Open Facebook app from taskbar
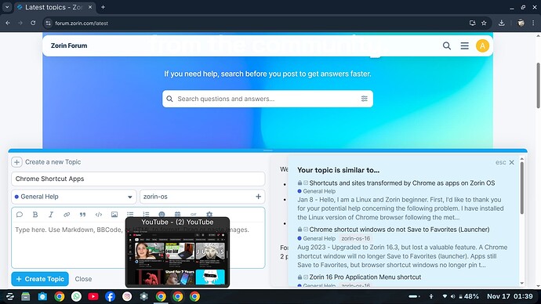541x304 pixels. (x=110, y=296)
